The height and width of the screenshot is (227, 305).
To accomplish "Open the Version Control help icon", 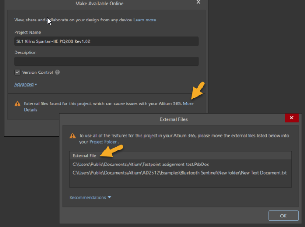I will (57, 72).
